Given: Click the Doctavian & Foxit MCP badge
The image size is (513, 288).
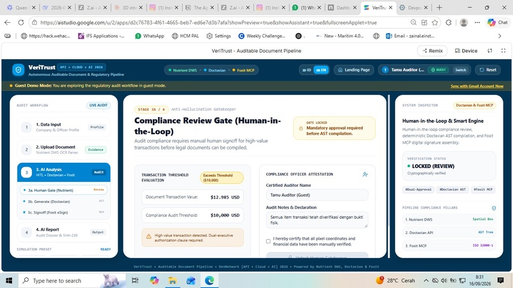Looking at the screenshot, I should click(474, 106).
